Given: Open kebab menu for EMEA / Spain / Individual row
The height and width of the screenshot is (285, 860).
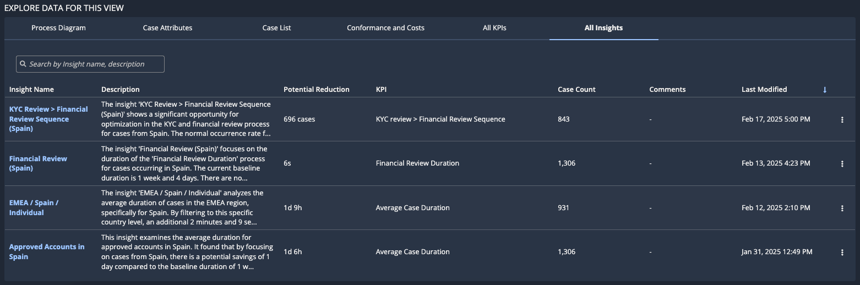Looking at the screenshot, I should (842, 208).
